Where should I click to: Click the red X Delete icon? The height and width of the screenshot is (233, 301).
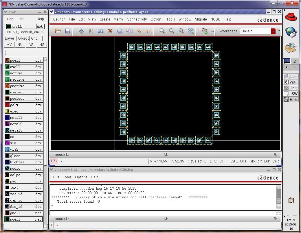click(110, 31)
